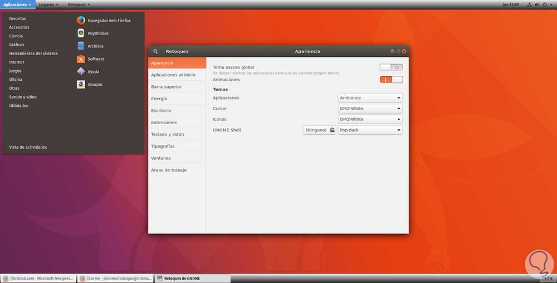Image resolution: width=557 pixels, height=283 pixels.
Task: Click the volume icon in top bar
Action: 537,4
